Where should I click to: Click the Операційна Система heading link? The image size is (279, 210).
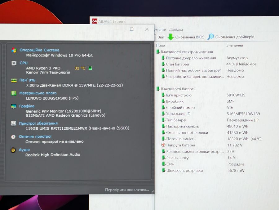[39, 50]
